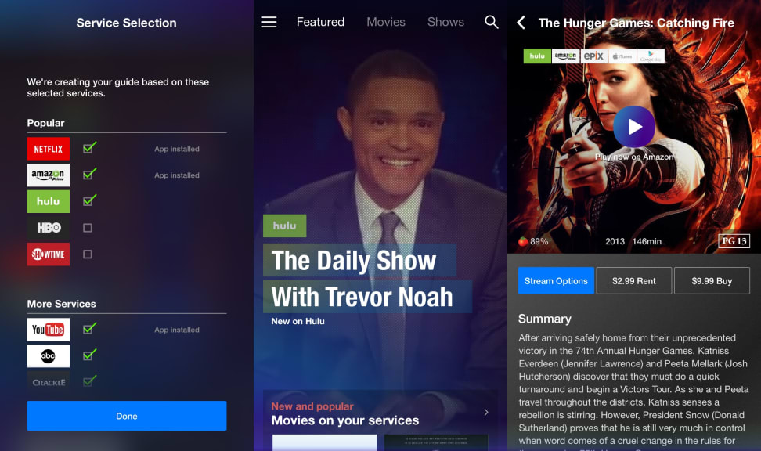Select the Amazon badge above Hunger Games poster

pyautogui.click(x=565, y=56)
